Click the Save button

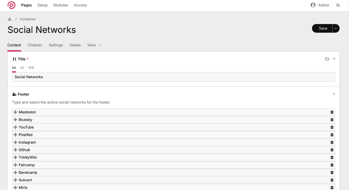(x=322, y=29)
